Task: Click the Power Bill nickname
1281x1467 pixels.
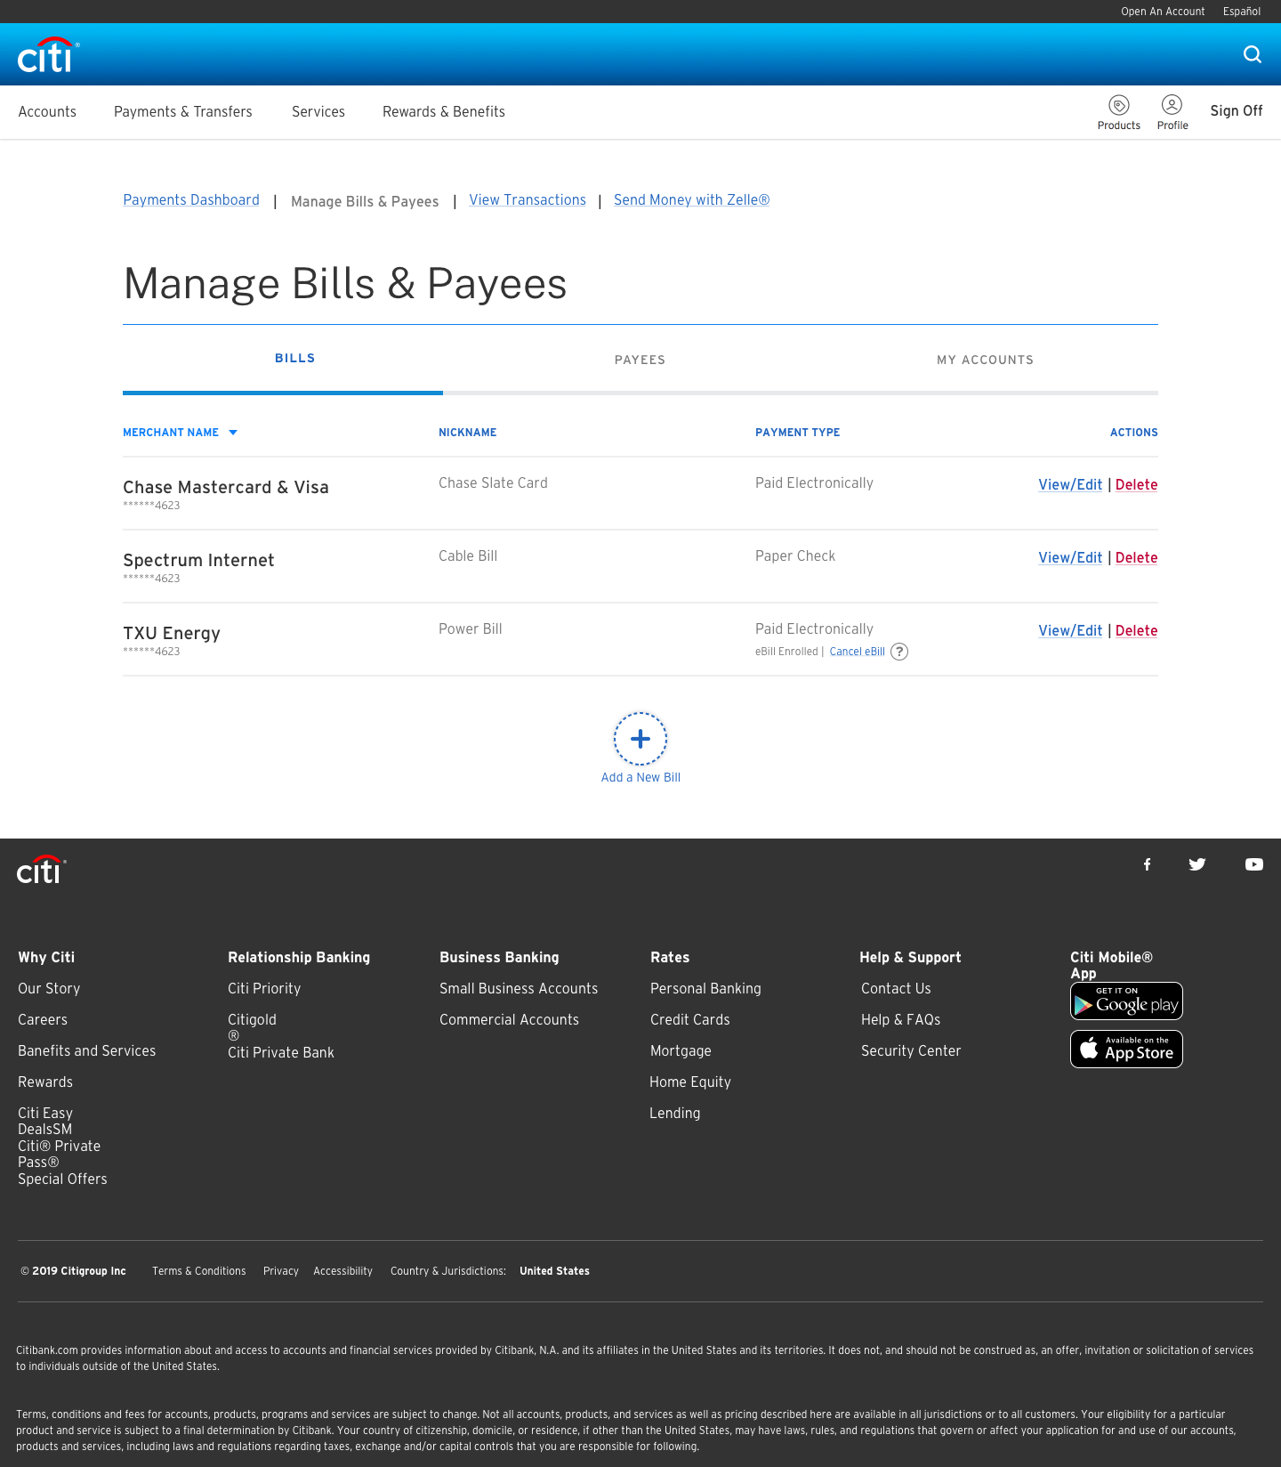Action: [x=471, y=628]
